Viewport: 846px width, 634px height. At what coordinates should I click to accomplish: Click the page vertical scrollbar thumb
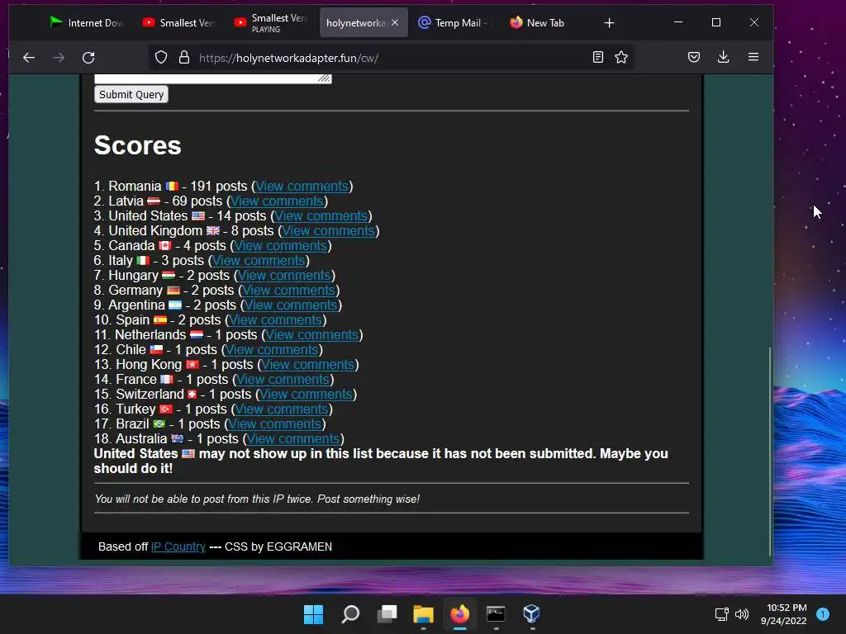(x=769, y=452)
